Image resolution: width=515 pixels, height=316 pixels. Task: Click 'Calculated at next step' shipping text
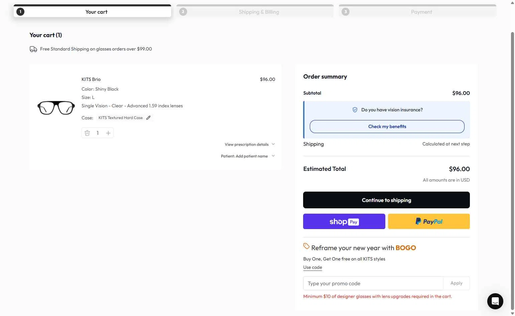point(446,144)
